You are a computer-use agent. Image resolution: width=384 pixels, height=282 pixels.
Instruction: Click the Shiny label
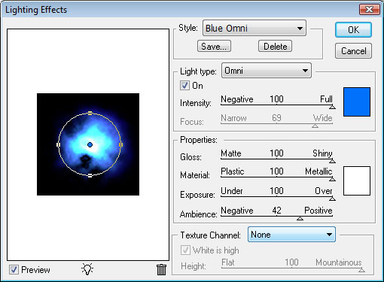[x=322, y=153]
